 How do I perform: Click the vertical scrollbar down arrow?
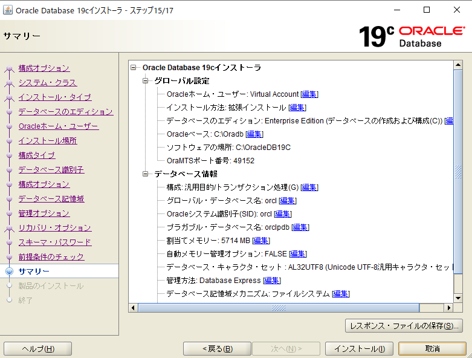click(457, 296)
